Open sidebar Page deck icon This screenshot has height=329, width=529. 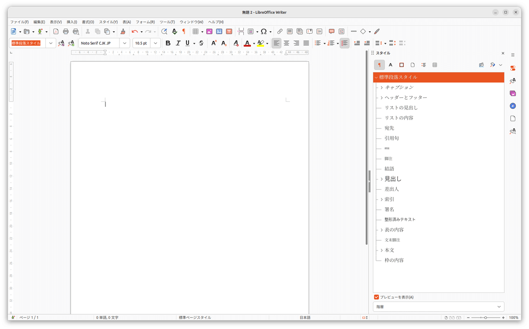pyautogui.click(x=513, y=119)
